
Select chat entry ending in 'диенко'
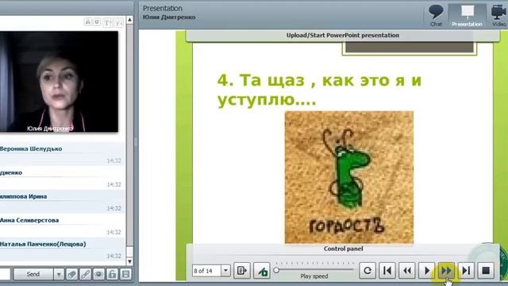coord(62,178)
